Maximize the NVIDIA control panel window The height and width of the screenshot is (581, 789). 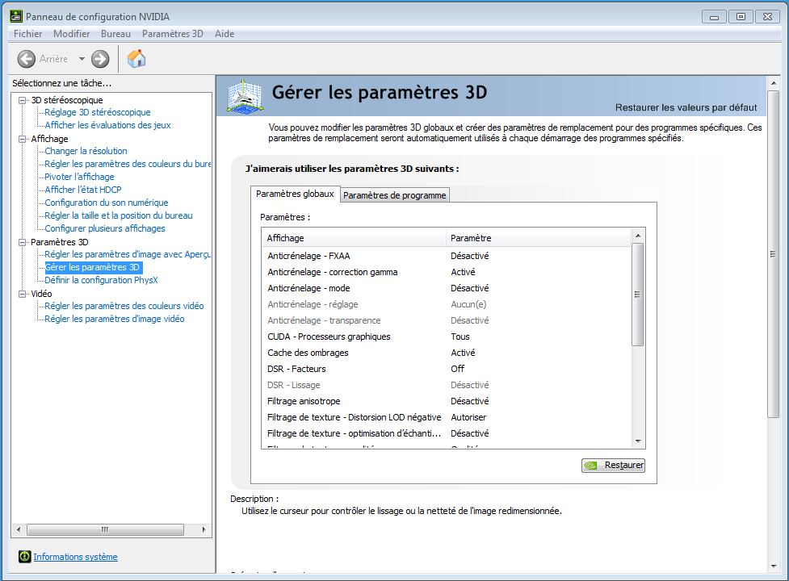tap(741, 17)
